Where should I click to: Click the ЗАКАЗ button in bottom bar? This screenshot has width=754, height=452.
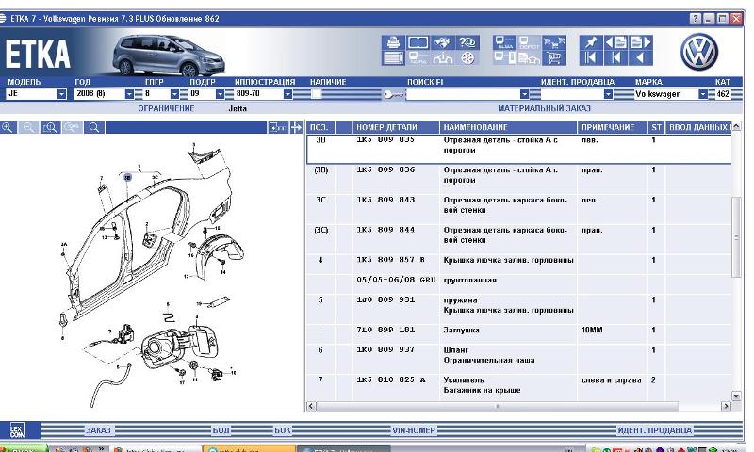coord(98,430)
